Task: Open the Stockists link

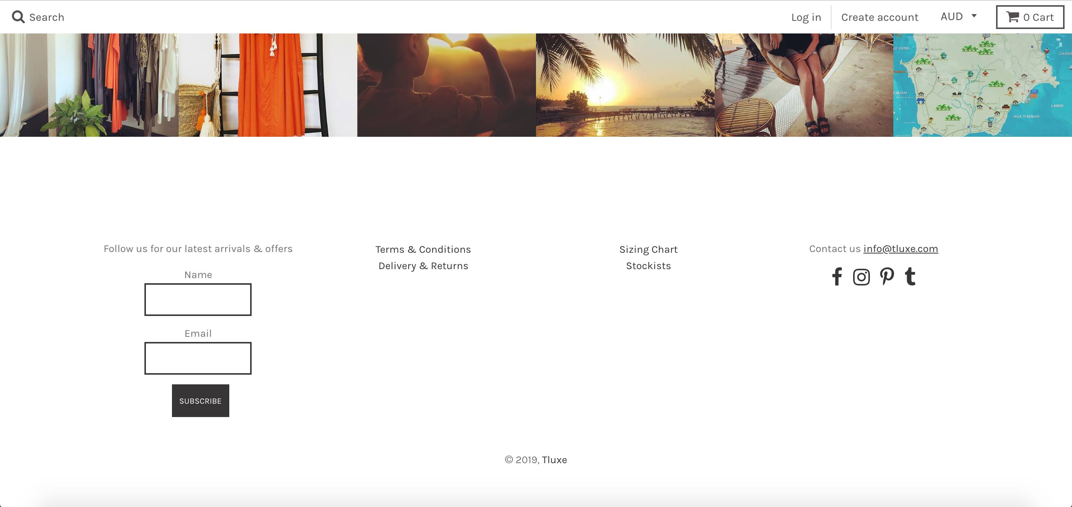Action: pyautogui.click(x=648, y=266)
